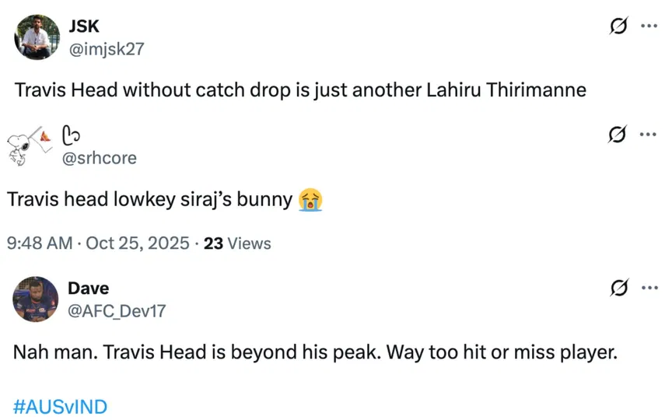
Task: Click the emoji display name above @srhcore
Action: 72,135
